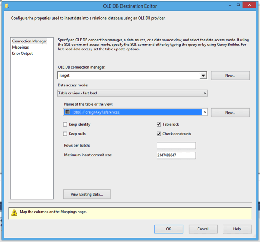Click the 'Maximum insert commit size:' label

tap(88, 155)
